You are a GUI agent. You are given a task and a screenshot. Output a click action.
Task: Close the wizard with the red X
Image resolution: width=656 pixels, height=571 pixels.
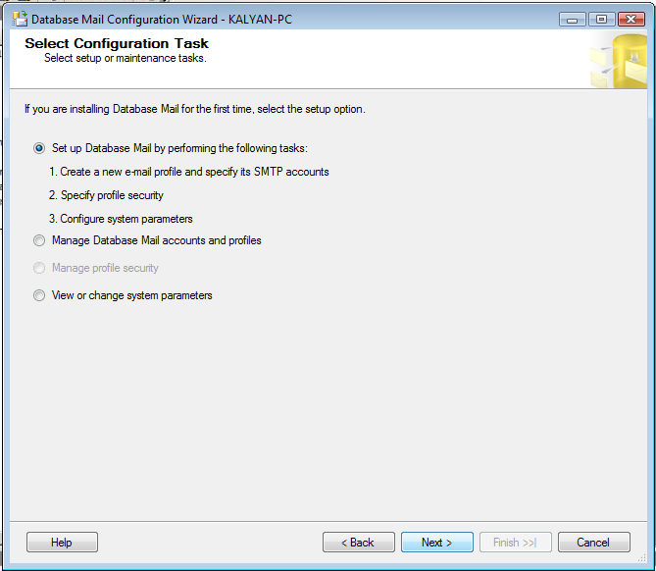(631, 20)
